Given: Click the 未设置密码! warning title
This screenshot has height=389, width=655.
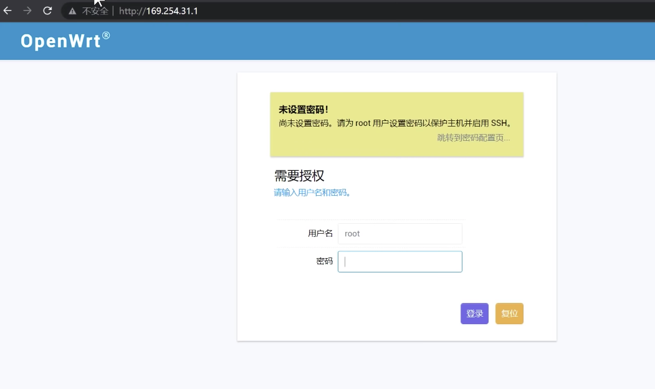Looking at the screenshot, I should tap(304, 110).
